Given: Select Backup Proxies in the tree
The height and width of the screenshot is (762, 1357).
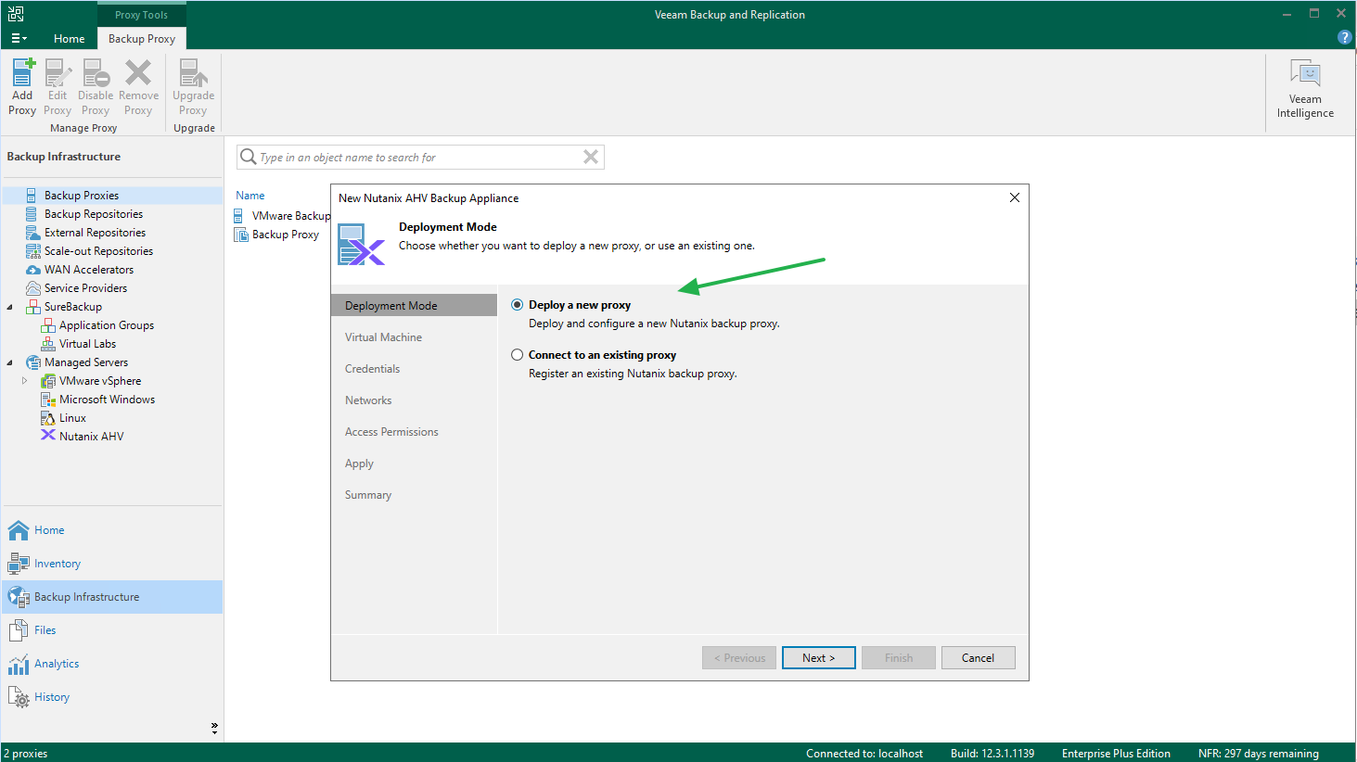Looking at the screenshot, I should (x=82, y=196).
